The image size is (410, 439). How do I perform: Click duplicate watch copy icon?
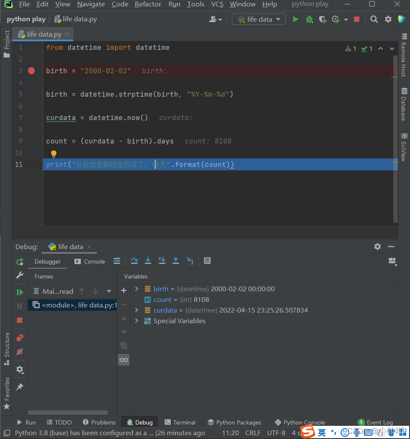124,345
